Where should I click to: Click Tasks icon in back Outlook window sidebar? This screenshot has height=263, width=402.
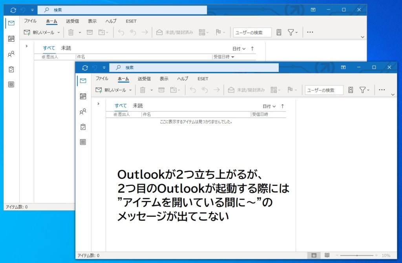(x=11, y=69)
